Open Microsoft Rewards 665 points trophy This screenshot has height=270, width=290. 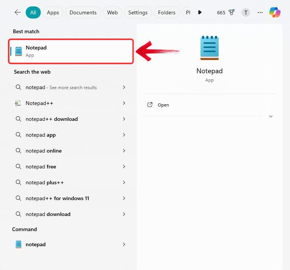tap(226, 12)
